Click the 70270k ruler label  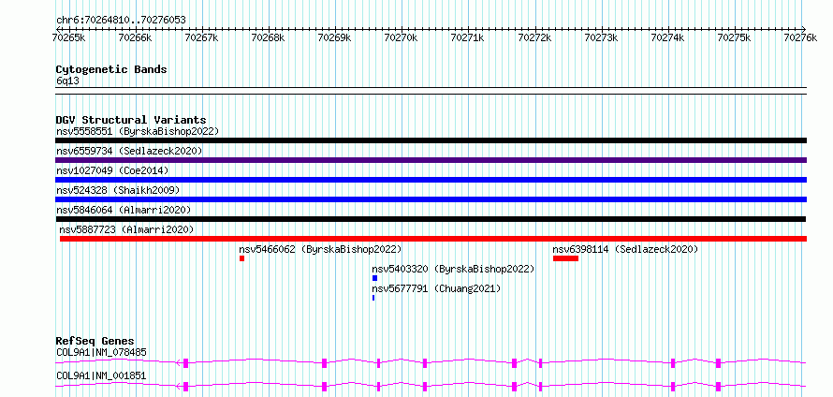(x=402, y=37)
